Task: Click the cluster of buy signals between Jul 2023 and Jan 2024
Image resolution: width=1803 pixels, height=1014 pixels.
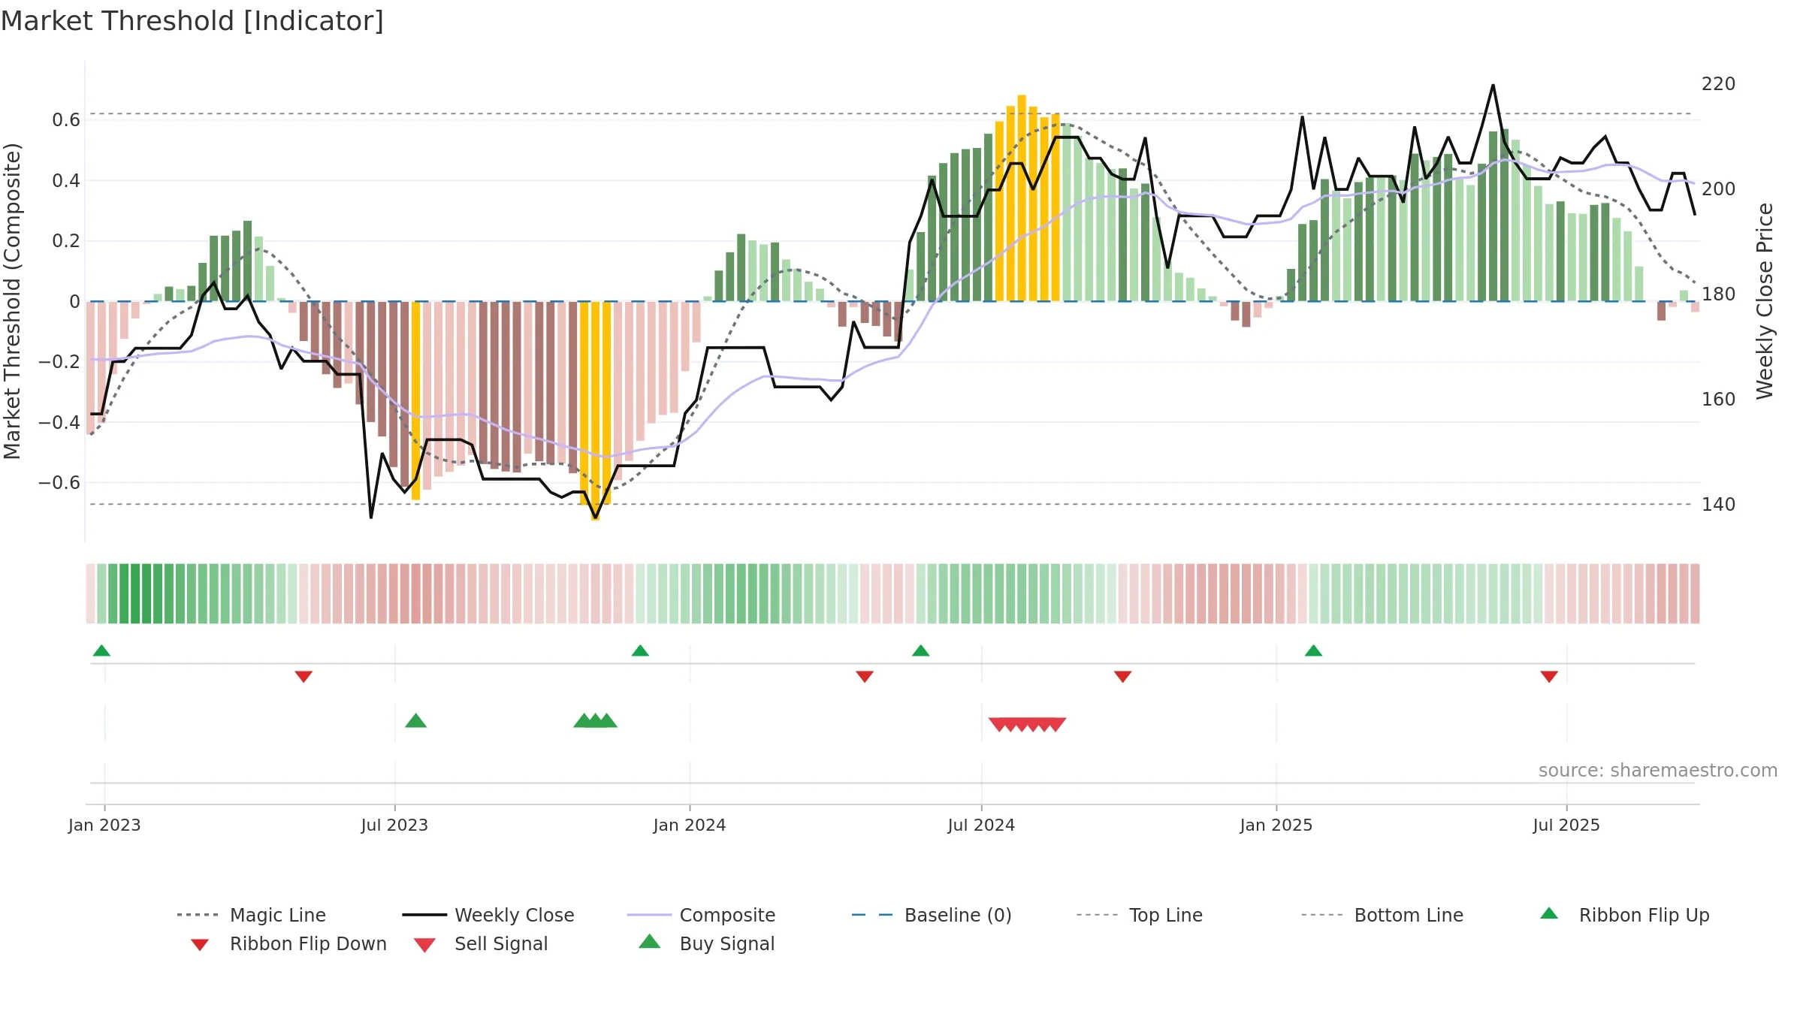Action: pos(595,721)
